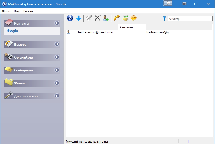
Task: Expand the Вызовы section chevron
Action: (x=57, y=44)
